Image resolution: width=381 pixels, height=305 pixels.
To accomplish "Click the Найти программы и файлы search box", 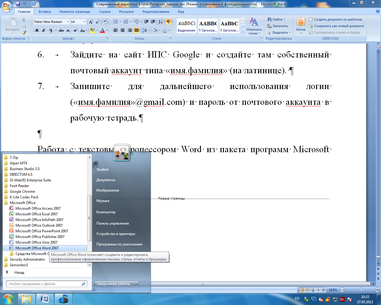I will [x=47, y=284].
